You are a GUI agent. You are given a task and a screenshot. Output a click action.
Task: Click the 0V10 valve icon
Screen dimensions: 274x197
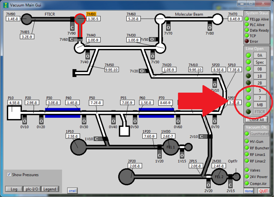pyautogui.click(x=24, y=121)
